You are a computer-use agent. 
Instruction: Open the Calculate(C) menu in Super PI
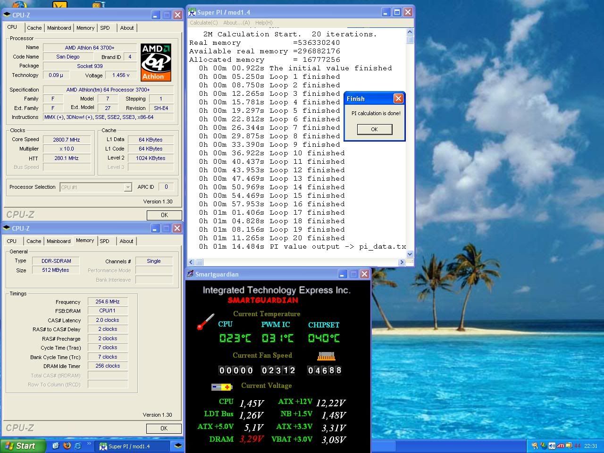[x=203, y=23]
